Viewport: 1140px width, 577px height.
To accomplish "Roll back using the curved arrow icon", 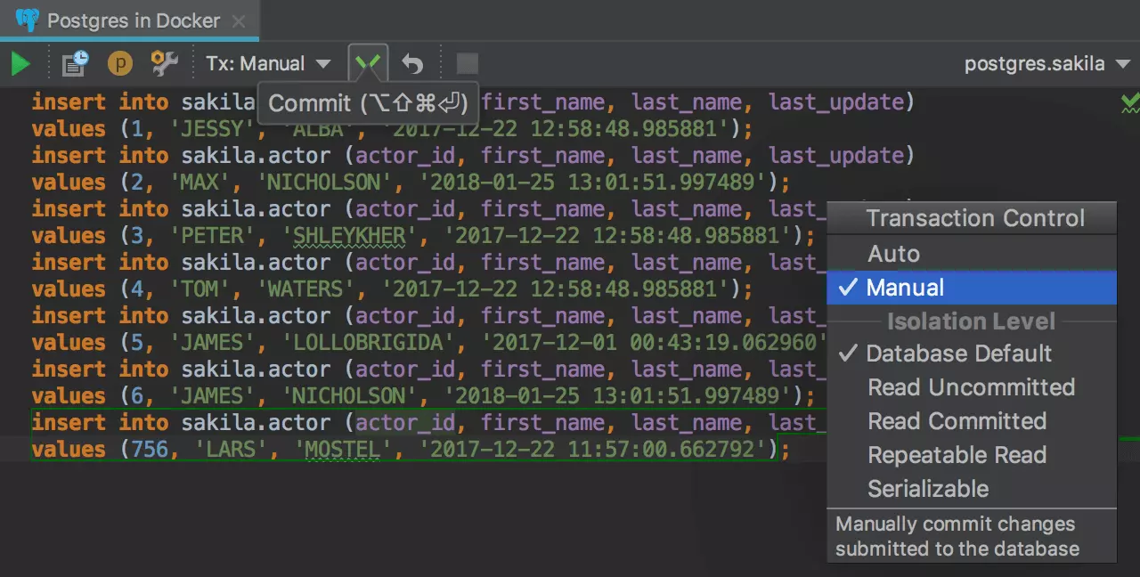I will tap(412, 64).
